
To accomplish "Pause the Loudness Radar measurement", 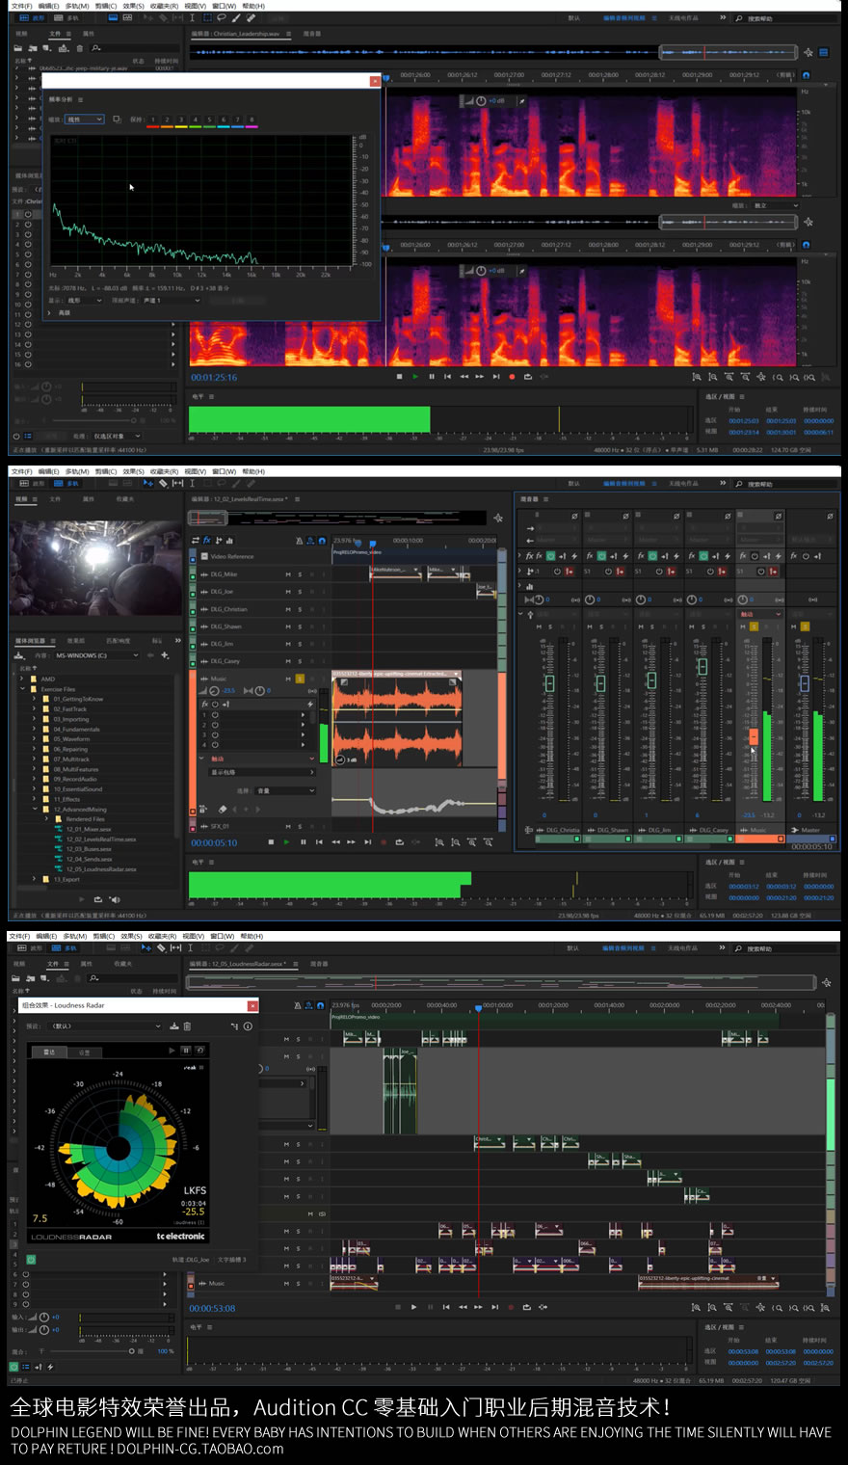I will tap(186, 1051).
